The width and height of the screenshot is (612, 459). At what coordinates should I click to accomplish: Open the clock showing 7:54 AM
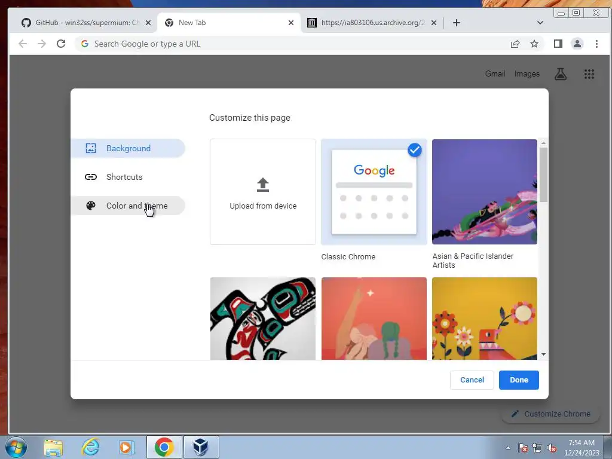pos(581,448)
